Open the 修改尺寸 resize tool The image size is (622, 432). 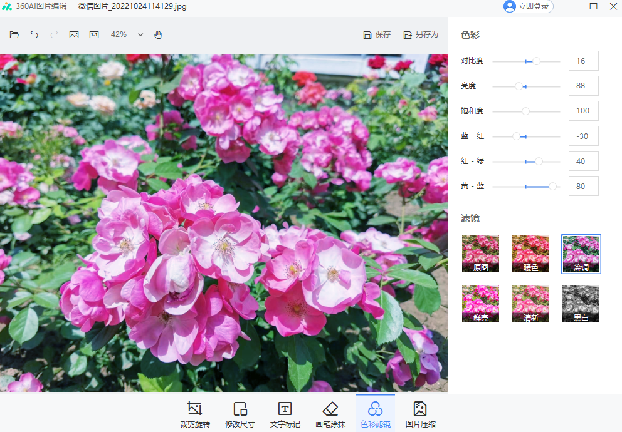(240, 412)
